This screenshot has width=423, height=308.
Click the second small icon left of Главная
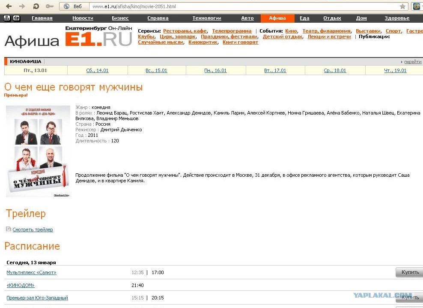point(16,18)
